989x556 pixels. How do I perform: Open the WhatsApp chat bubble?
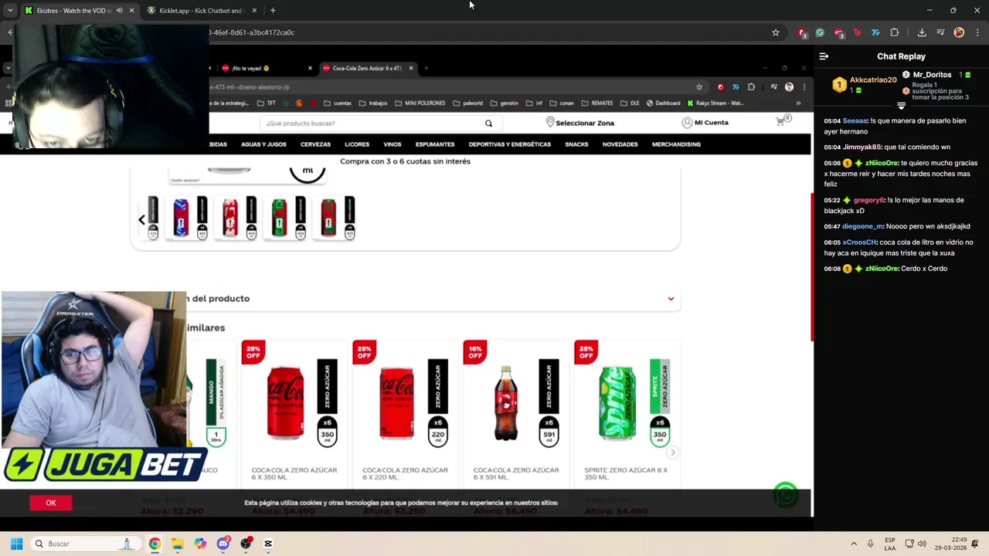pyautogui.click(x=786, y=495)
